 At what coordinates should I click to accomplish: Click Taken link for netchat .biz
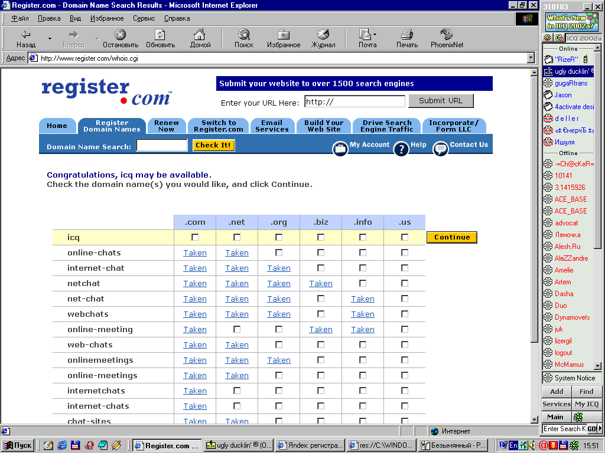pos(321,284)
